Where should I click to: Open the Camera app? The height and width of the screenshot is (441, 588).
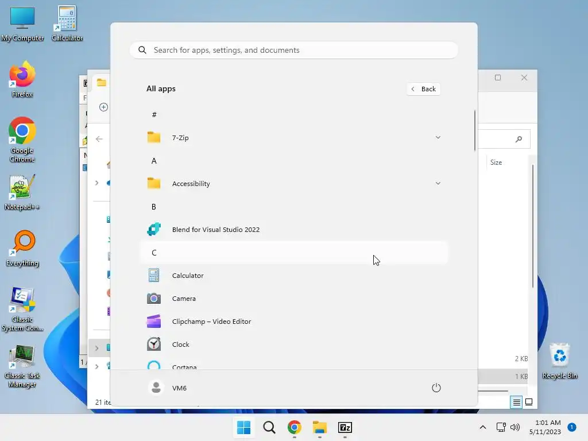click(x=294, y=299)
